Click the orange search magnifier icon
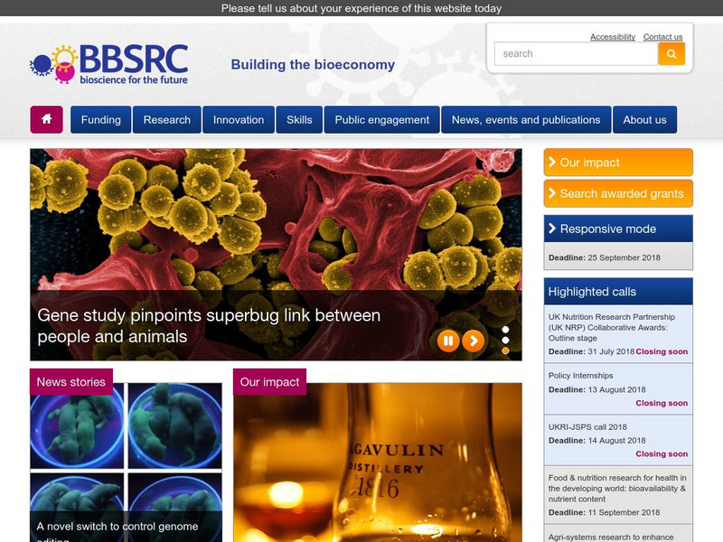Viewport: 723px width, 542px height. tap(671, 54)
